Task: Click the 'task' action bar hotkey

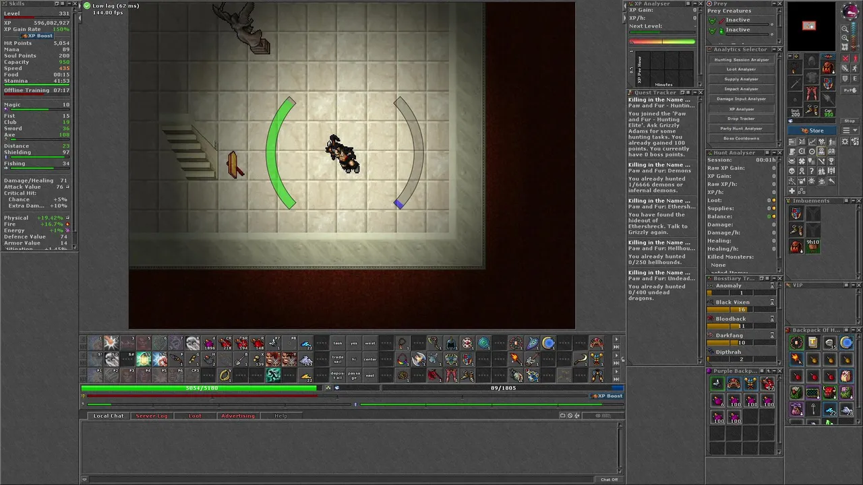Action: click(x=338, y=343)
